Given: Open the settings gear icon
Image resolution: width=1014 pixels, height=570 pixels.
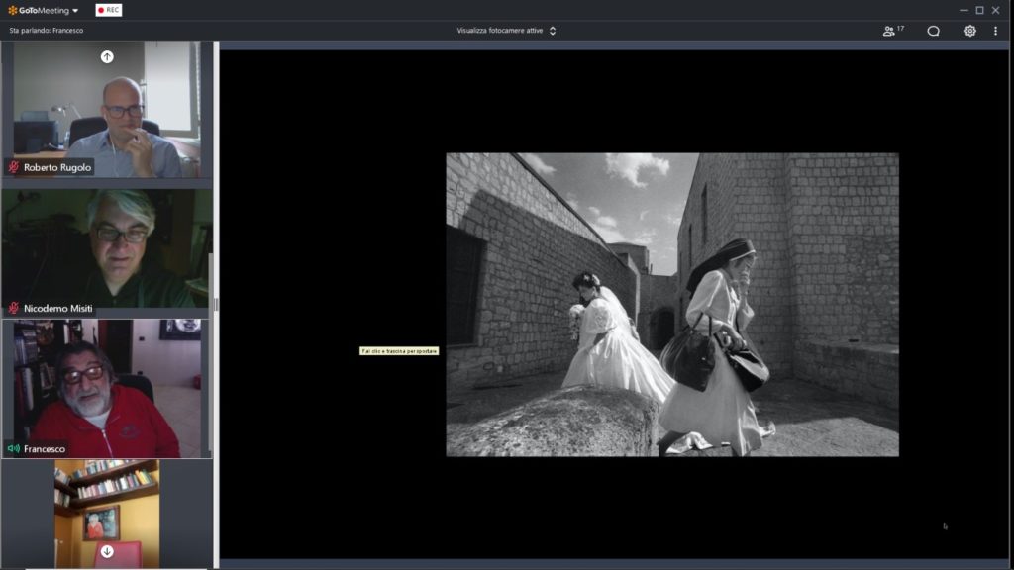Looking at the screenshot, I should tap(970, 31).
